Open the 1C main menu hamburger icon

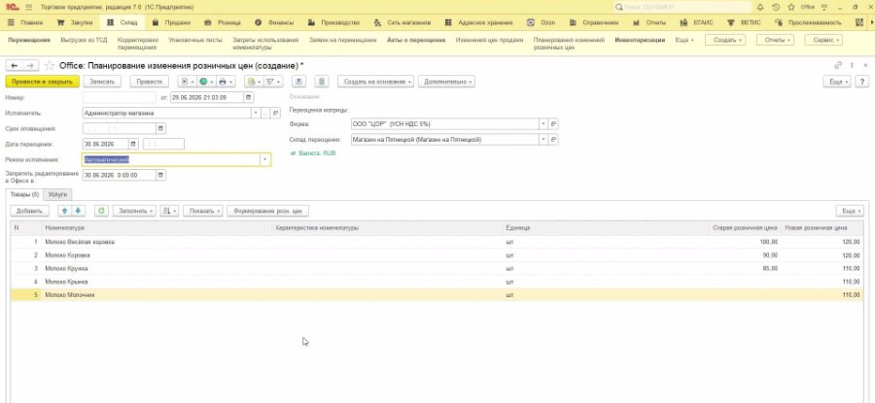pyautogui.click(x=29, y=7)
